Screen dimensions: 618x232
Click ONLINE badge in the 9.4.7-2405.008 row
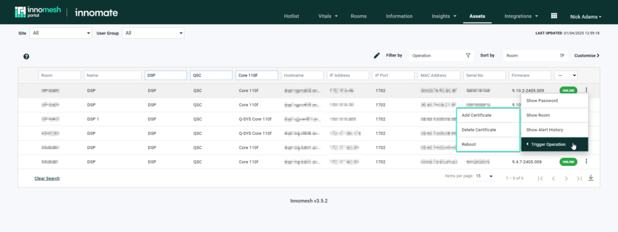(x=568, y=161)
